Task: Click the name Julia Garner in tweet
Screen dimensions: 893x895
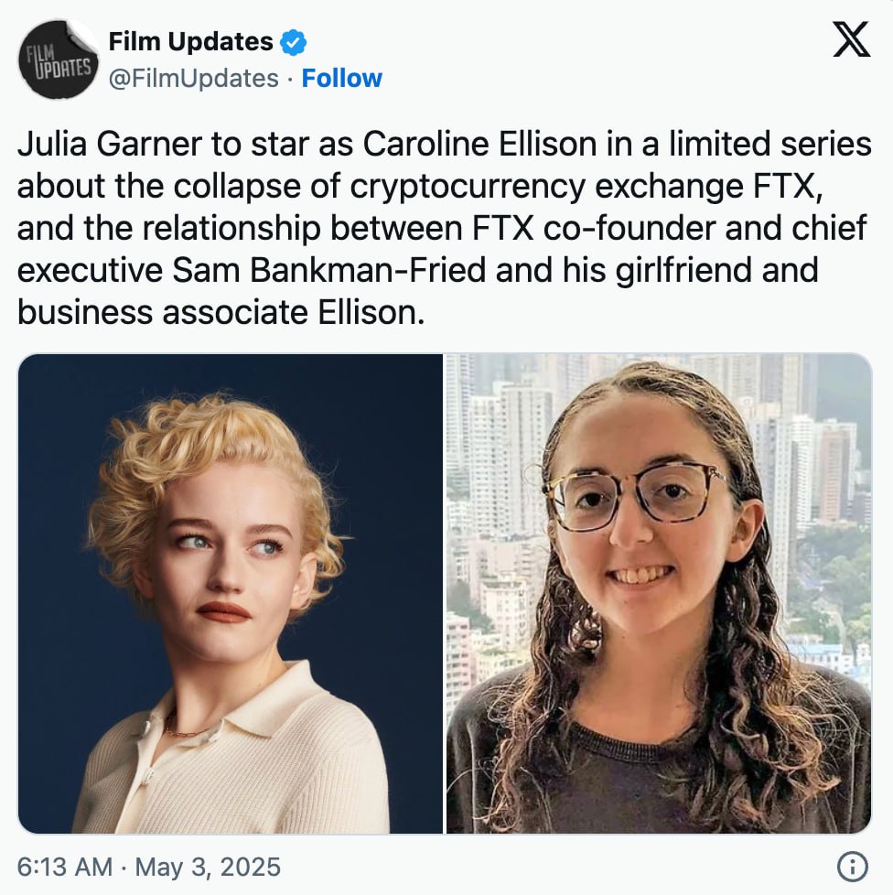Action: pyautogui.click(x=109, y=144)
